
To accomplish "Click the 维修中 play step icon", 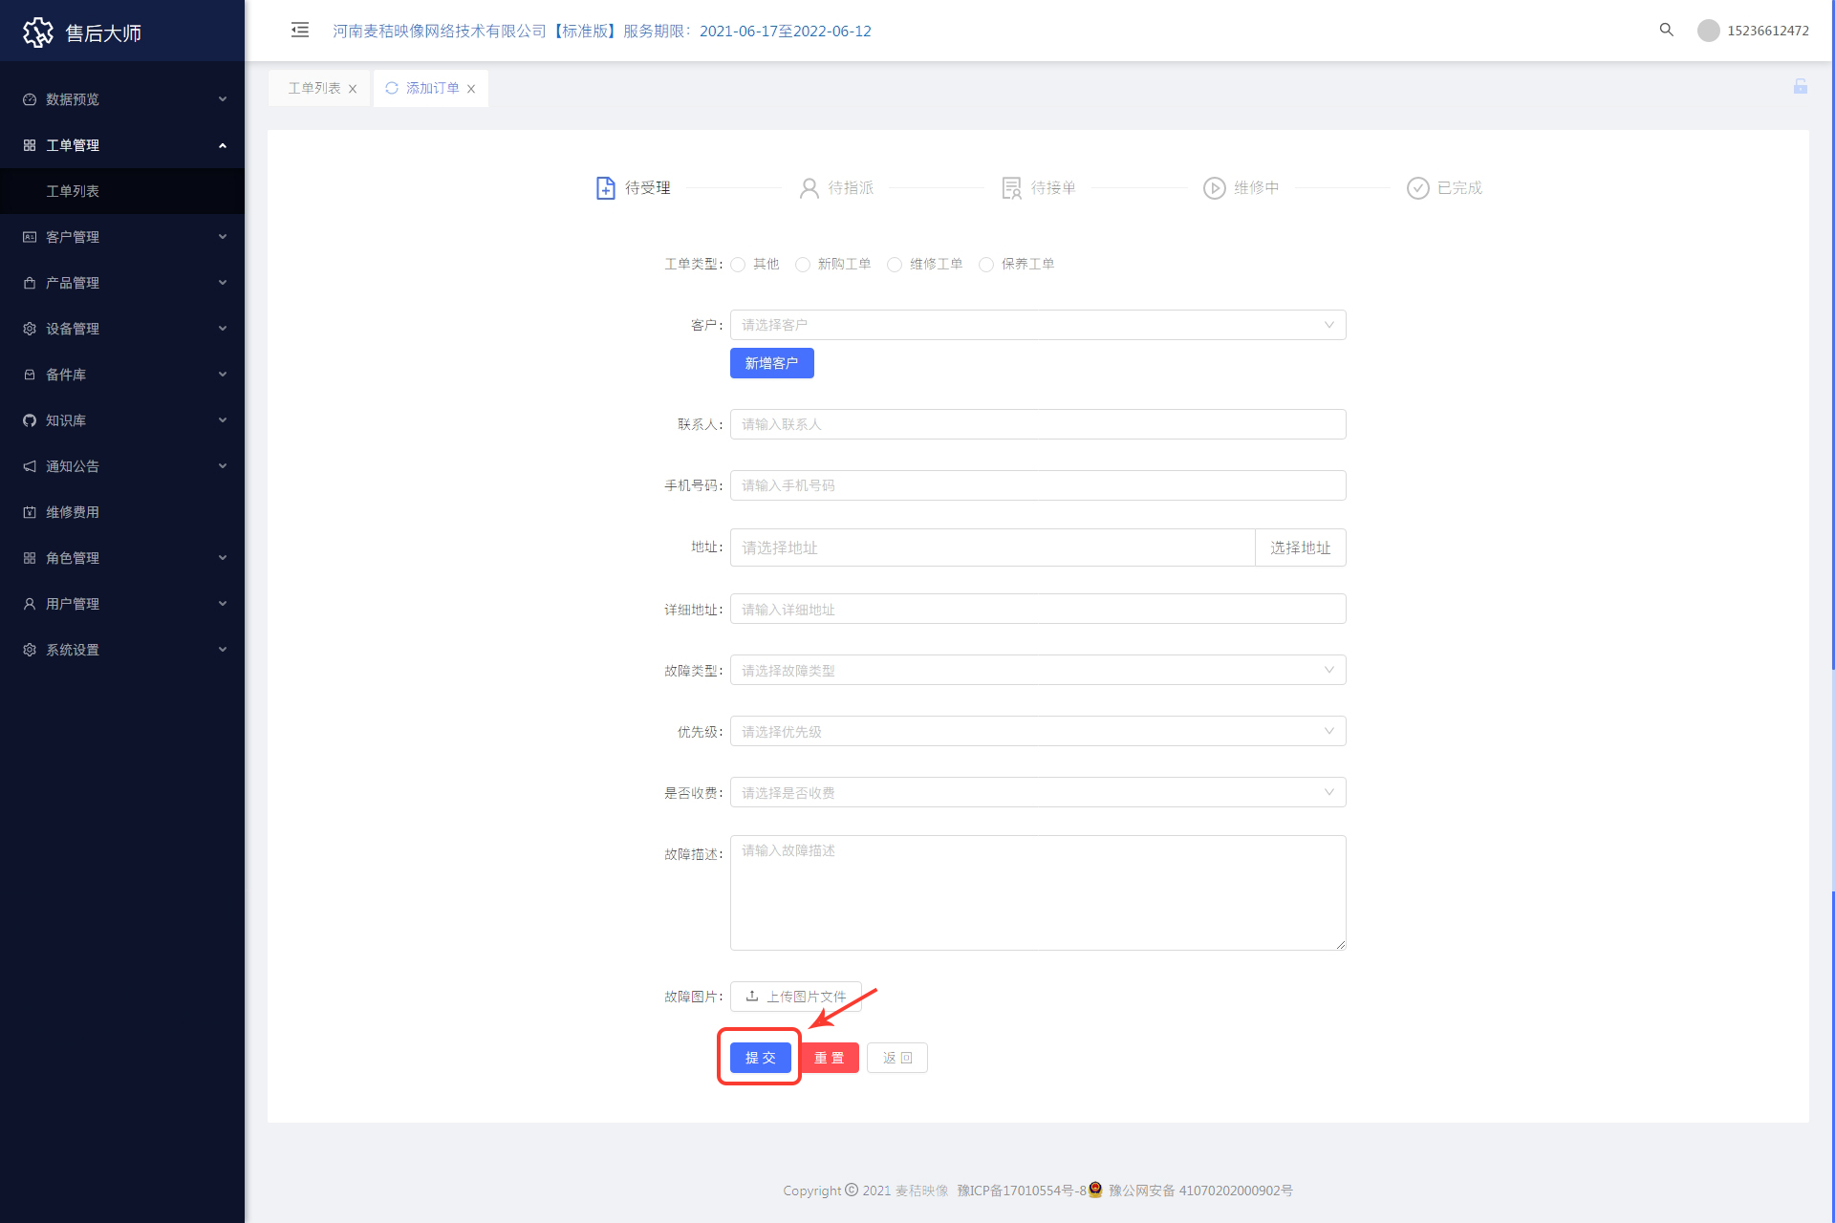I will [x=1214, y=188].
